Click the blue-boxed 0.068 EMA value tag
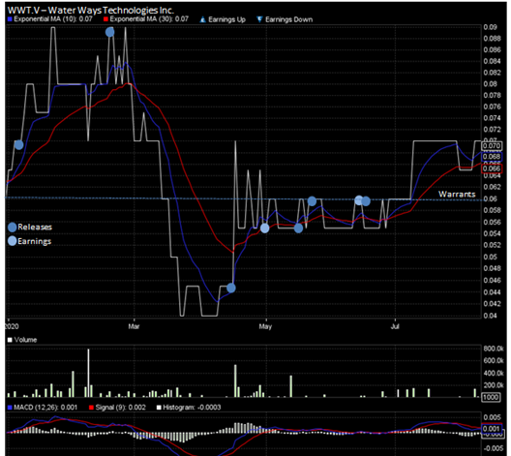511x456 pixels. pos(492,157)
